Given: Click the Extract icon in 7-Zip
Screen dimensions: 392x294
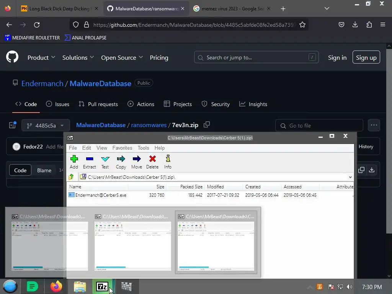Looking at the screenshot, I should pyautogui.click(x=90, y=162).
